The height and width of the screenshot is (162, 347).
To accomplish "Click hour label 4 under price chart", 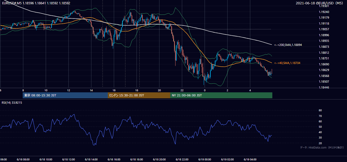I will (x=250, y=90).
